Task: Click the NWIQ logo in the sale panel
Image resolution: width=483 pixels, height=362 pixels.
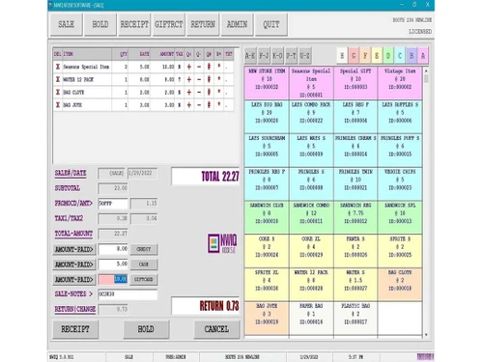Action: point(222,243)
